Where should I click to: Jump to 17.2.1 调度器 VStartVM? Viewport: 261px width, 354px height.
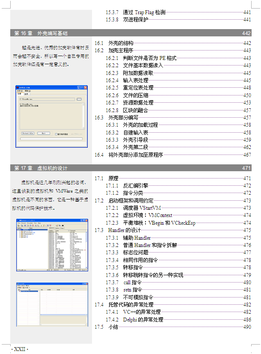point(178,208)
